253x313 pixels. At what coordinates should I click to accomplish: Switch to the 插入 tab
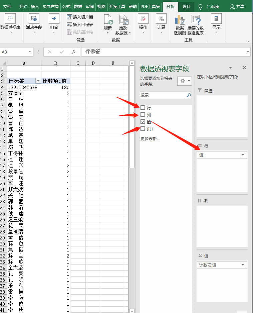point(35,7)
